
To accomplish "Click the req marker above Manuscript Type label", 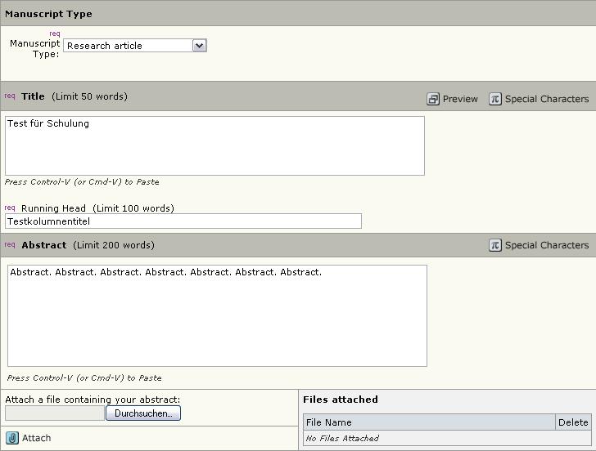I will [x=55, y=33].
